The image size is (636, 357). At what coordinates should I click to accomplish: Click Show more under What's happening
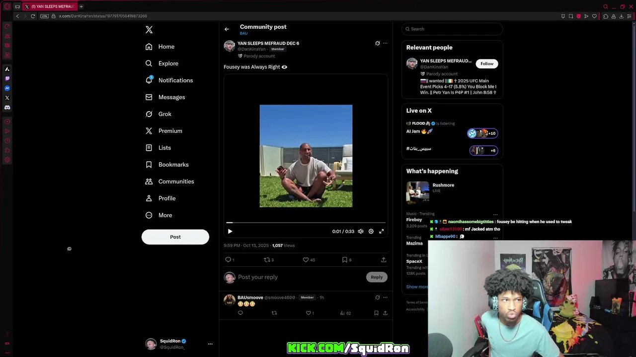click(x=417, y=287)
